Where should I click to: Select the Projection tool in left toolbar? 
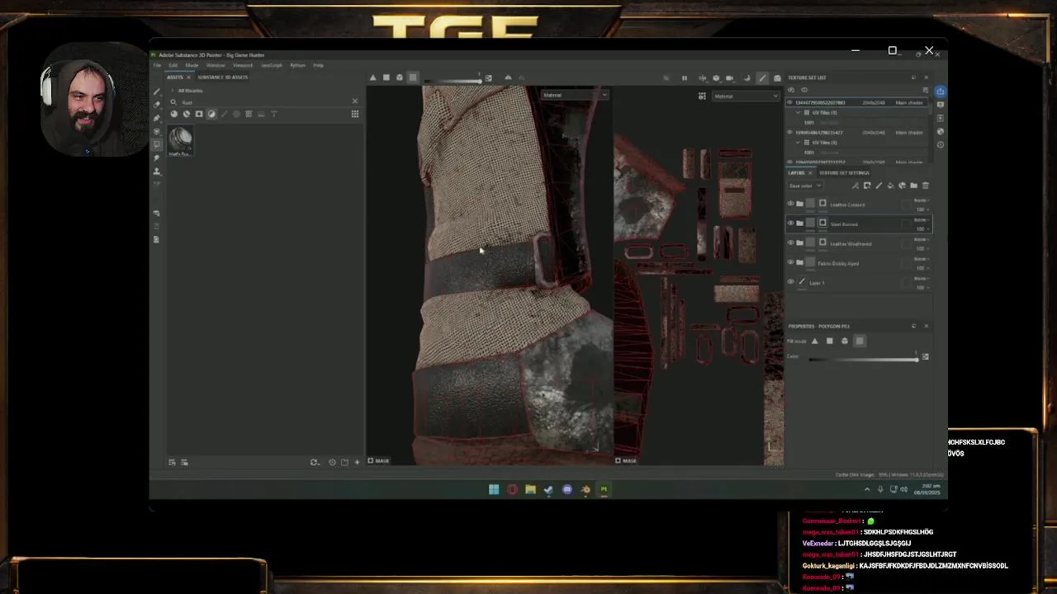[157, 118]
